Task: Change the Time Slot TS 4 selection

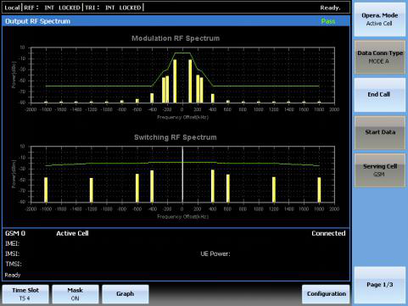Action: click(25, 294)
